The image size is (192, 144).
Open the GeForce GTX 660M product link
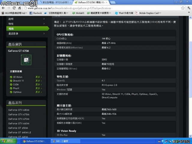(19, 123)
